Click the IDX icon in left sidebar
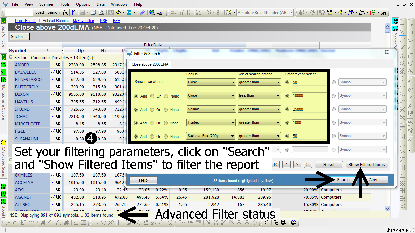Viewport: 415px width, 233px height. [x=4, y=65]
